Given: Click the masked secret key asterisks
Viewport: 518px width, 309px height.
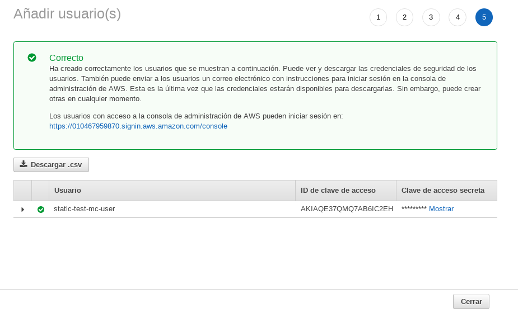Looking at the screenshot, I should pyautogui.click(x=414, y=208).
